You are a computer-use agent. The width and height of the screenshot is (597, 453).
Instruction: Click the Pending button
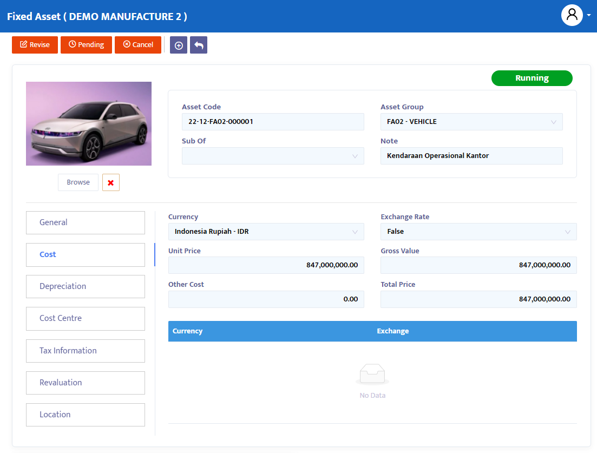click(86, 45)
